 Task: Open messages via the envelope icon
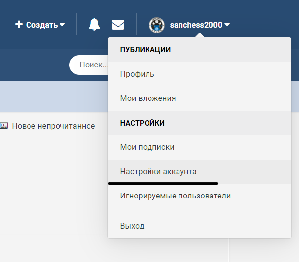118,24
